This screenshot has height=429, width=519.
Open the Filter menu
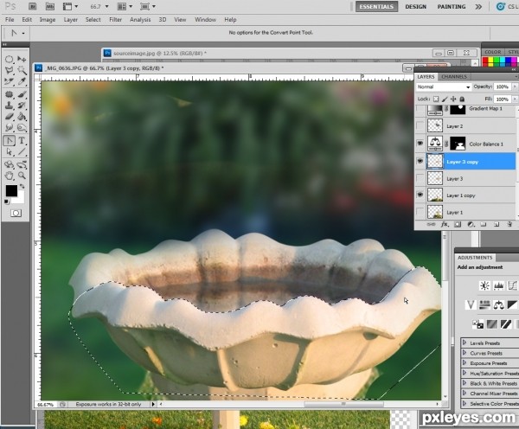point(116,20)
